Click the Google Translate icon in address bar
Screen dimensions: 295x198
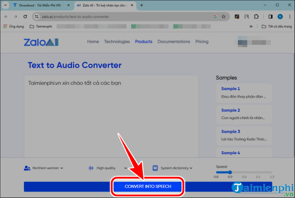[x=215, y=16]
